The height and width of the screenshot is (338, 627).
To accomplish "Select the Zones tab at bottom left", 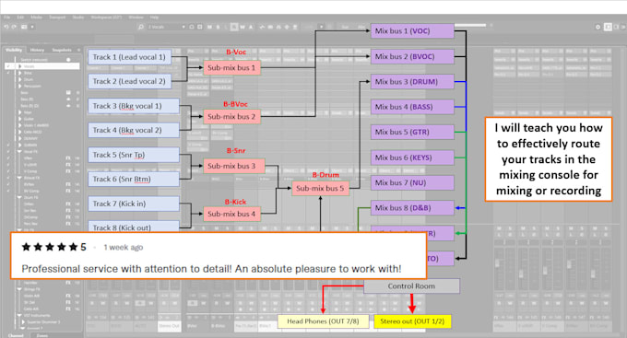I will 42,335.
